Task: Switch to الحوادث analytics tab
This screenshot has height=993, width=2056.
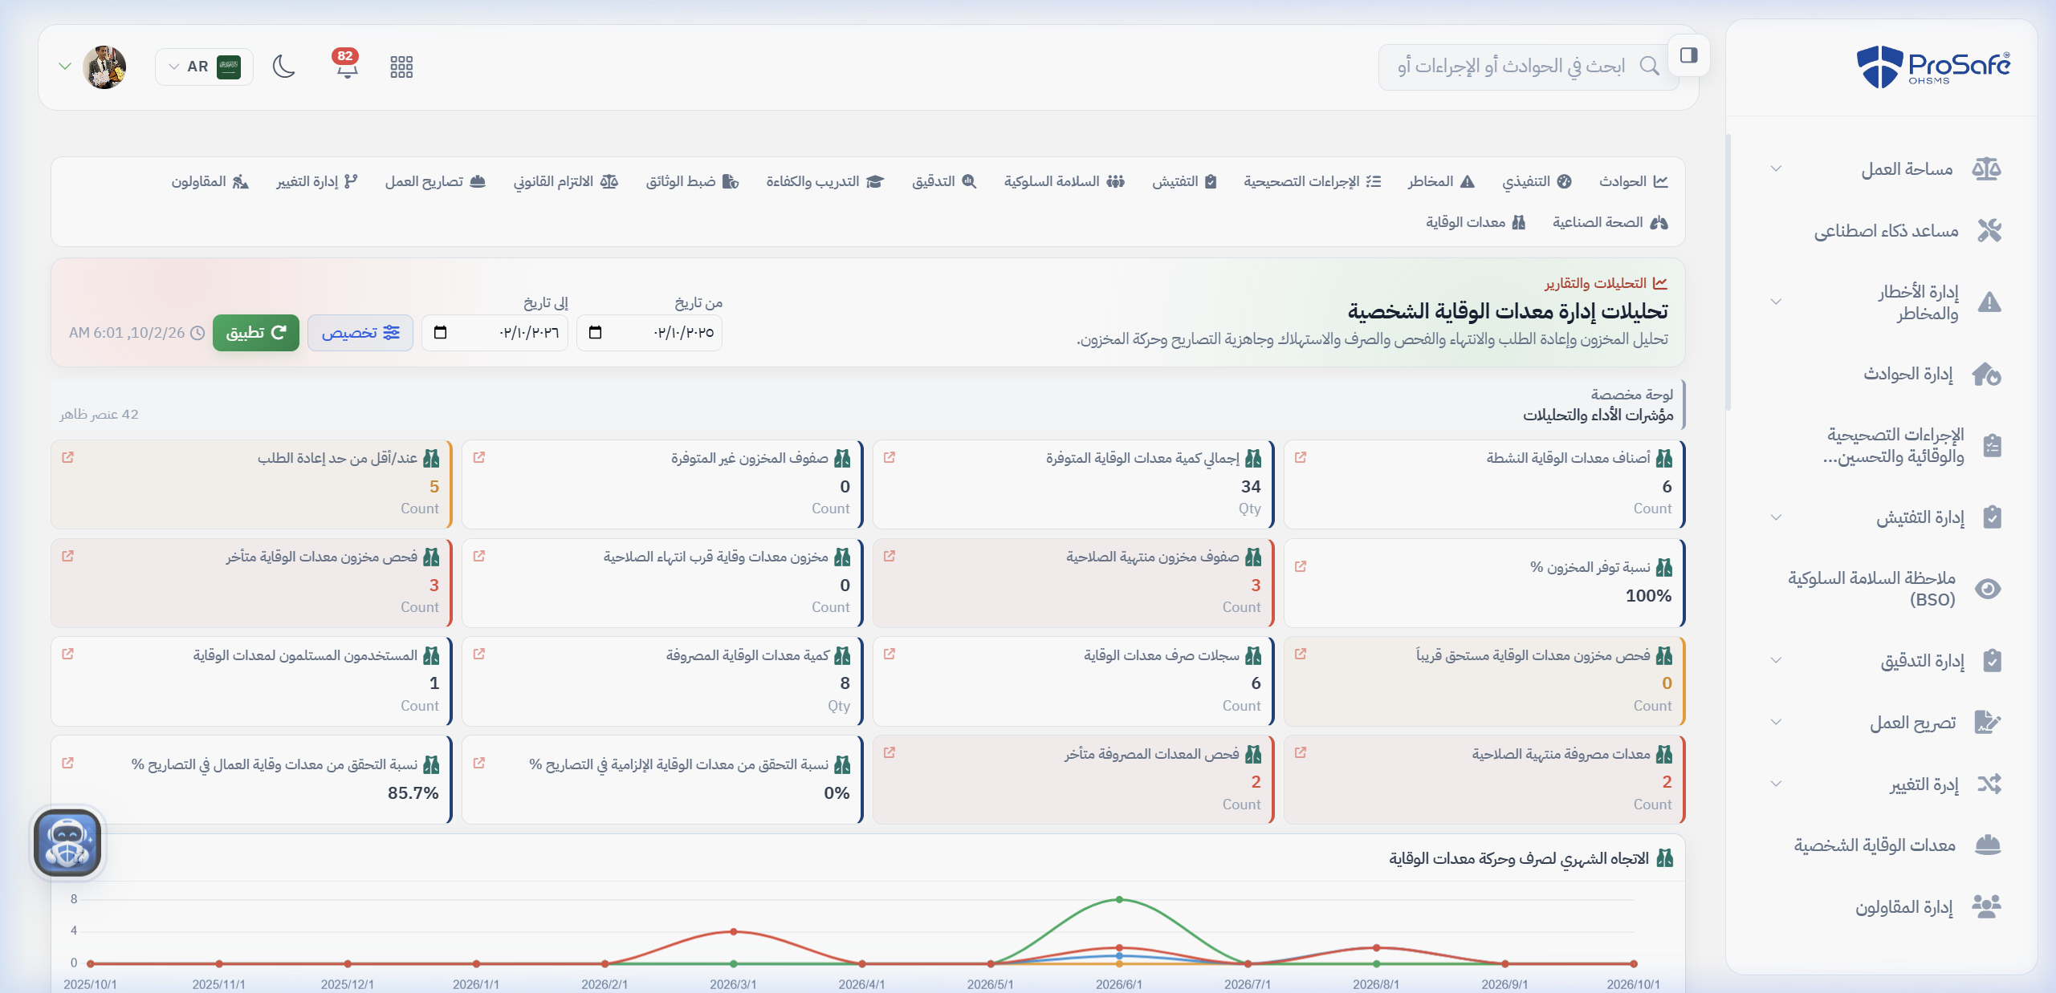Action: tap(1633, 181)
